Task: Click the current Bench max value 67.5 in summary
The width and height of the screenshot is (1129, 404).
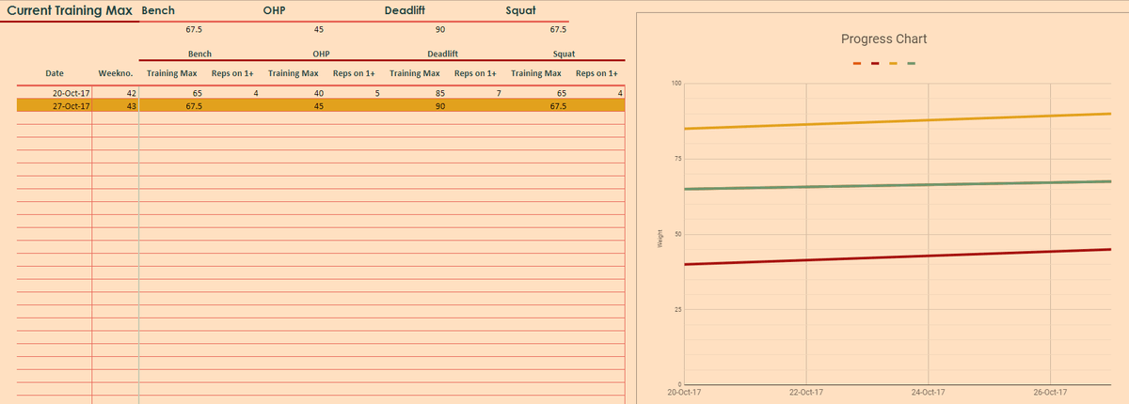Action: 195,30
